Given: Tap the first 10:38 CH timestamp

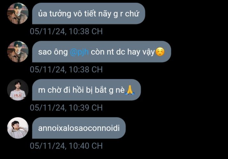Looking at the screenshot, I should point(66,31).
